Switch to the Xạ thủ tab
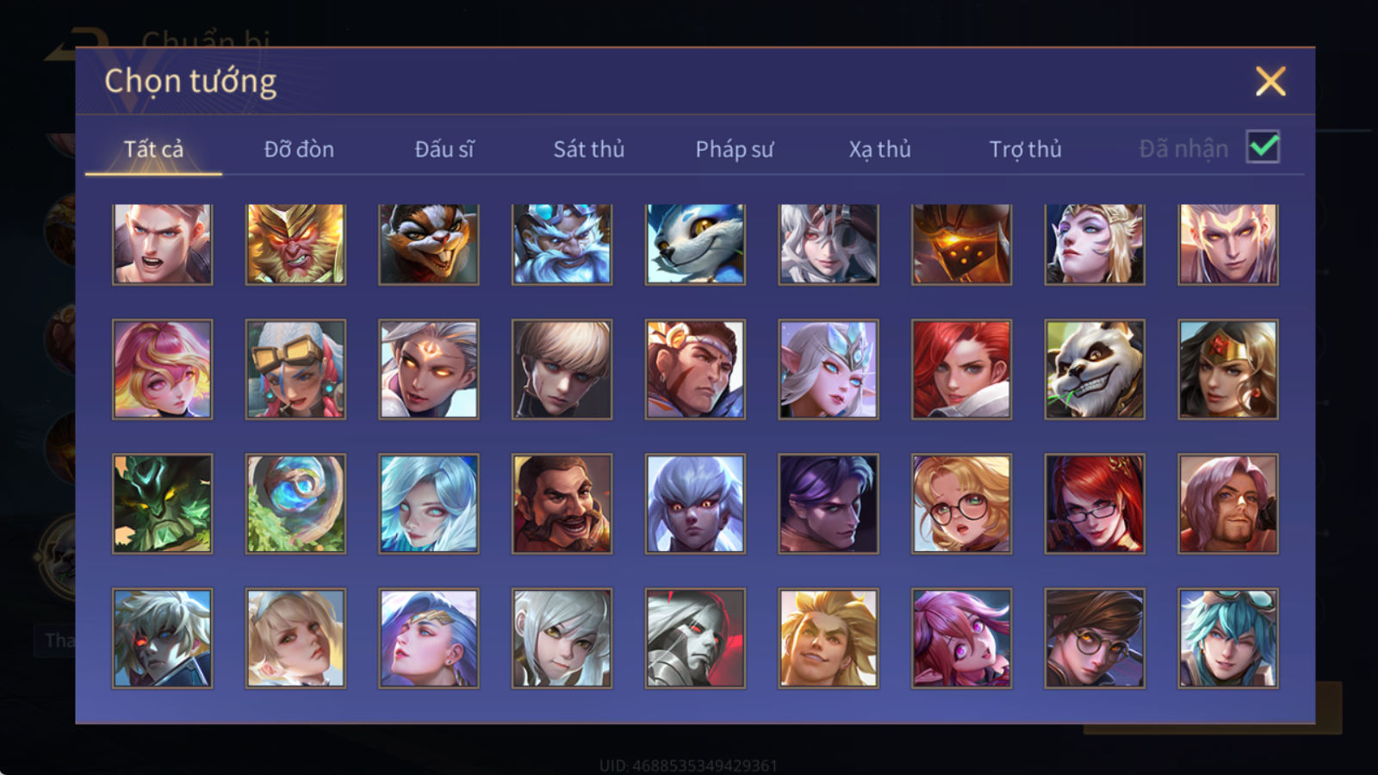Screen dimensions: 1378x775 (879, 149)
